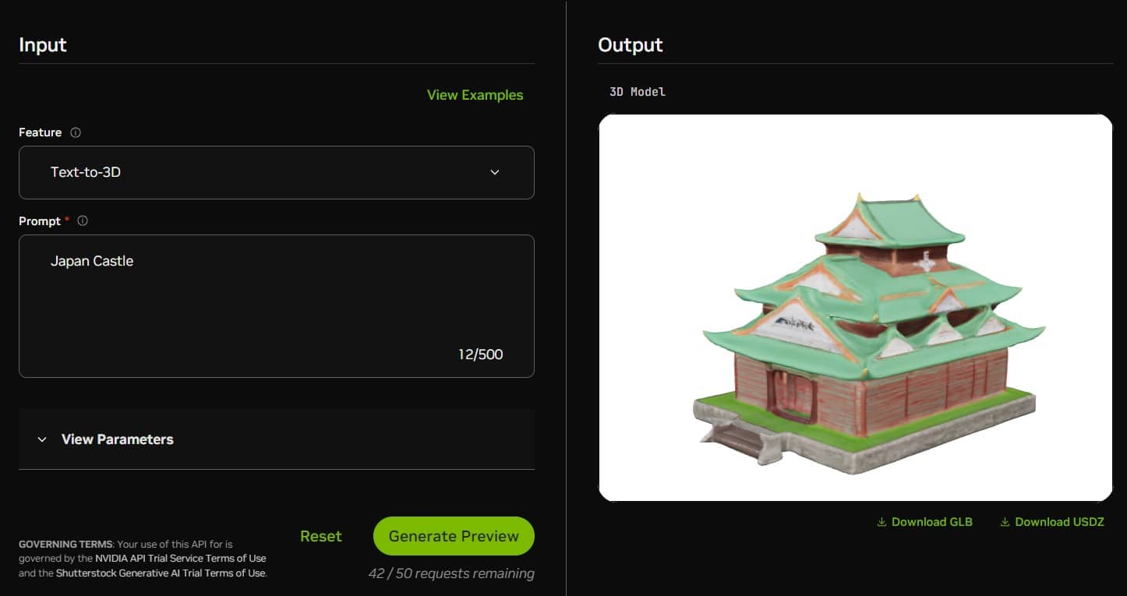Open the Prompt field info tooltip
Image resolution: width=1127 pixels, height=596 pixels.
[x=82, y=220]
